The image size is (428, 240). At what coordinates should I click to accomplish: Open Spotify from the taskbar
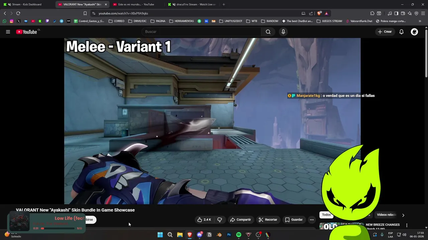[239, 235]
